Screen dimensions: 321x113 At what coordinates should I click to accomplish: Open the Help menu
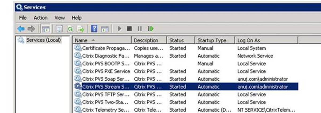click(77, 18)
